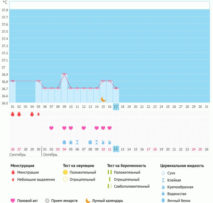Select the yellow 'Положительный' ovulation test marker

coord(65,172)
